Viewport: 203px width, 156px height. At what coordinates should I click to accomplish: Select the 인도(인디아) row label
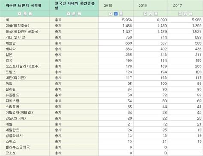pos(16,118)
